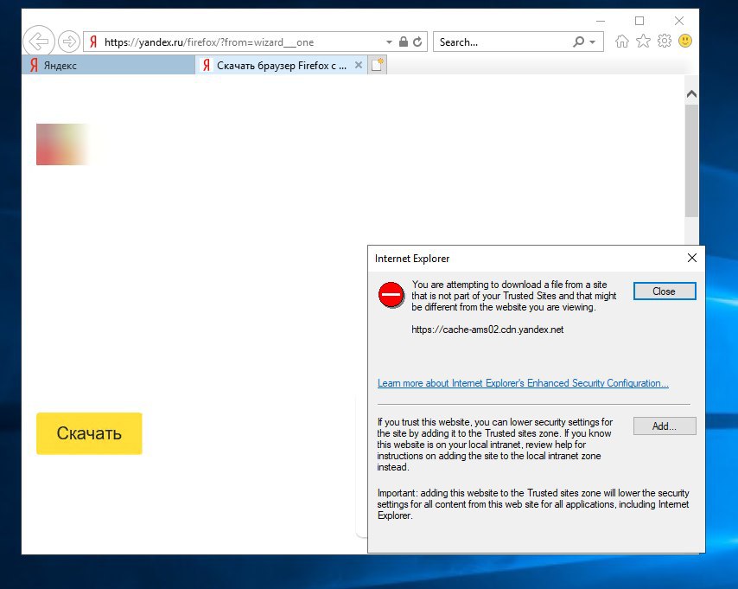Click the red blocked-download warning icon
The height and width of the screenshot is (589, 738).
point(391,294)
